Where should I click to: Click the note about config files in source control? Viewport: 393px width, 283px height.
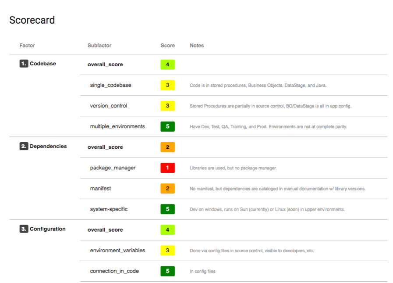click(x=252, y=251)
